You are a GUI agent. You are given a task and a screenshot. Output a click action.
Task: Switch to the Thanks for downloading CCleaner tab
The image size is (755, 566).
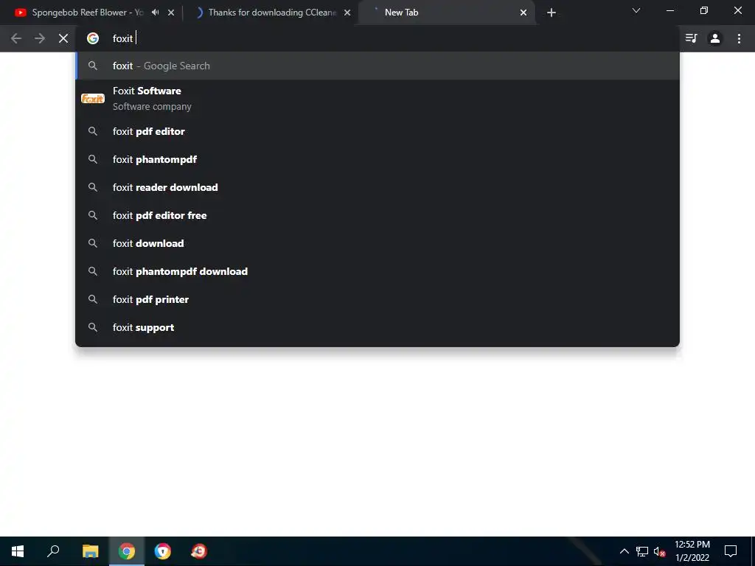[x=272, y=13]
